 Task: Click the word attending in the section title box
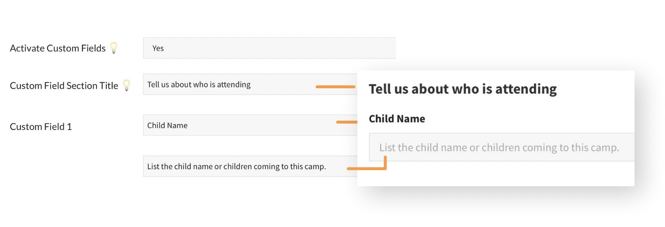point(233,84)
